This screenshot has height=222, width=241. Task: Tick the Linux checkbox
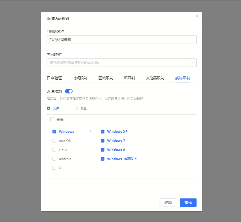54,150
